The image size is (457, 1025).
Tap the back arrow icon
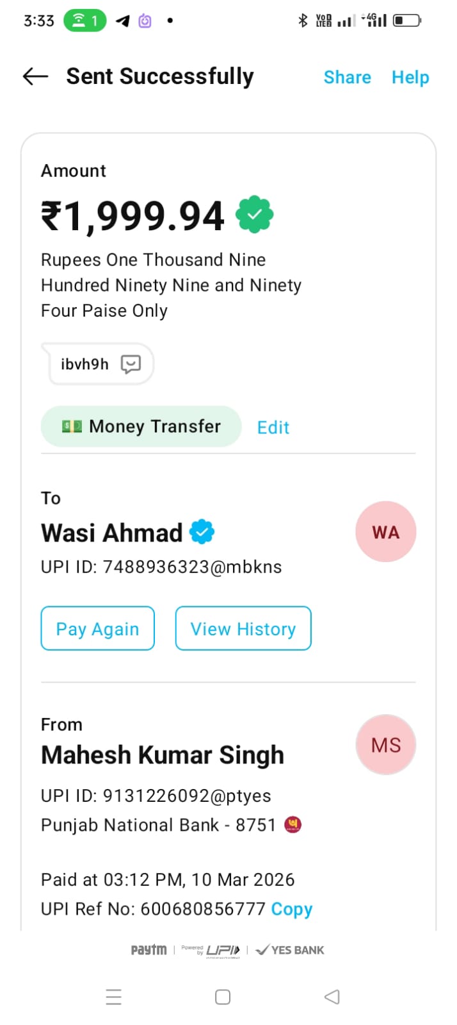pyautogui.click(x=36, y=76)
